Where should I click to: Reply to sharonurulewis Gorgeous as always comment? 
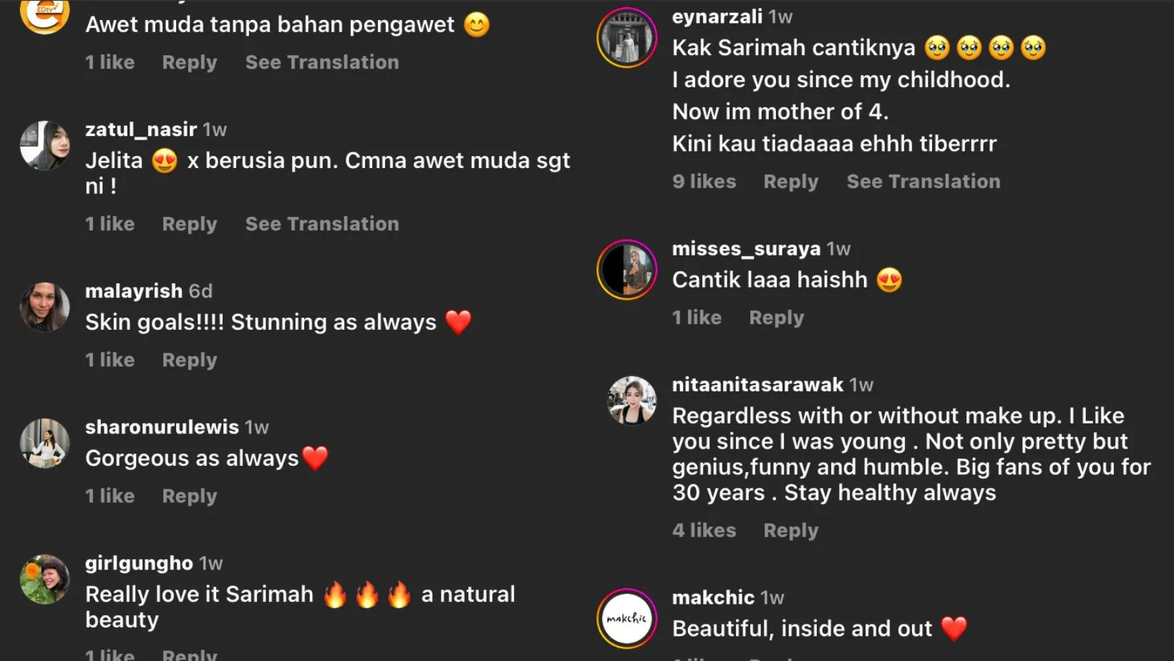tap(190, 496)
